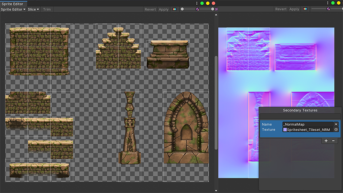The height and width of the screenshot is (193, 343).
Task: Toggle RGB/alpha color view in right toolbar
Action: 305,9
